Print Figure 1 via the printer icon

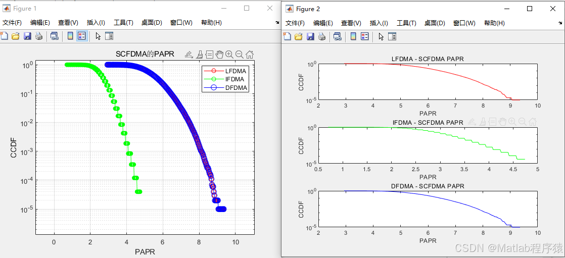click(38, 36)
